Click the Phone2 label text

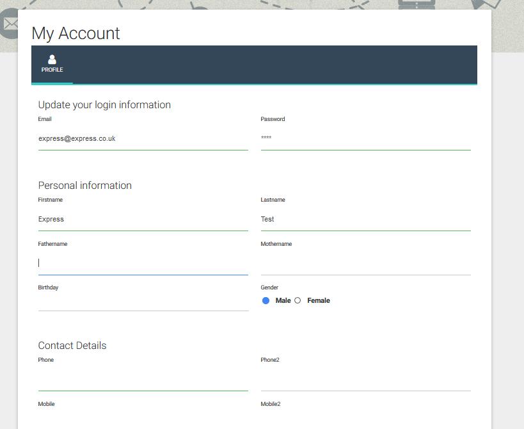tap(270, 360)
